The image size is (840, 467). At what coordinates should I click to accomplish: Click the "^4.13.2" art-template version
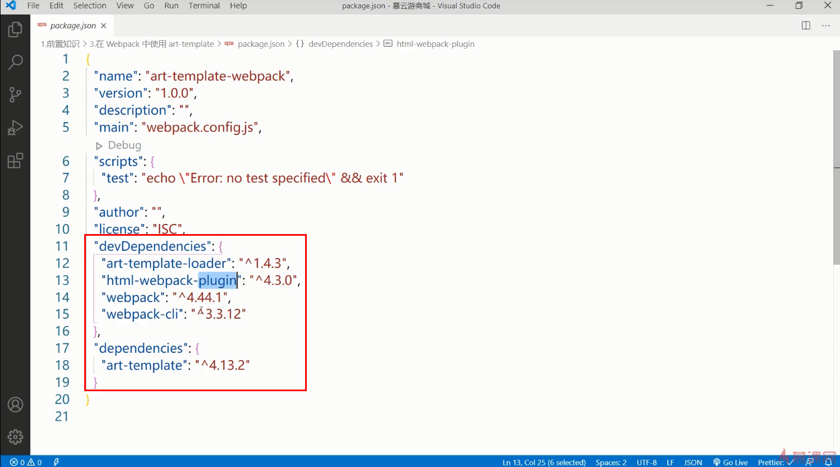[x=223, y=366]
